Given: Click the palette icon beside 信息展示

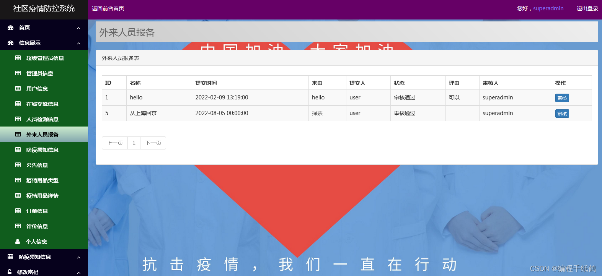Looking at the screenshot, I should (x=10, y=43).
